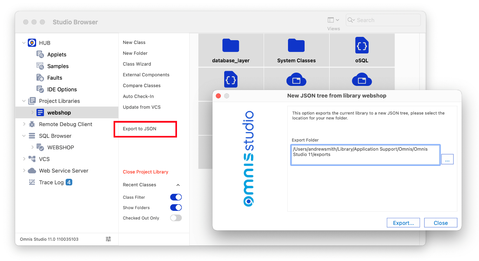
Task: Expand the WEBSHOP session node
Action: click(x=32, y=147)
